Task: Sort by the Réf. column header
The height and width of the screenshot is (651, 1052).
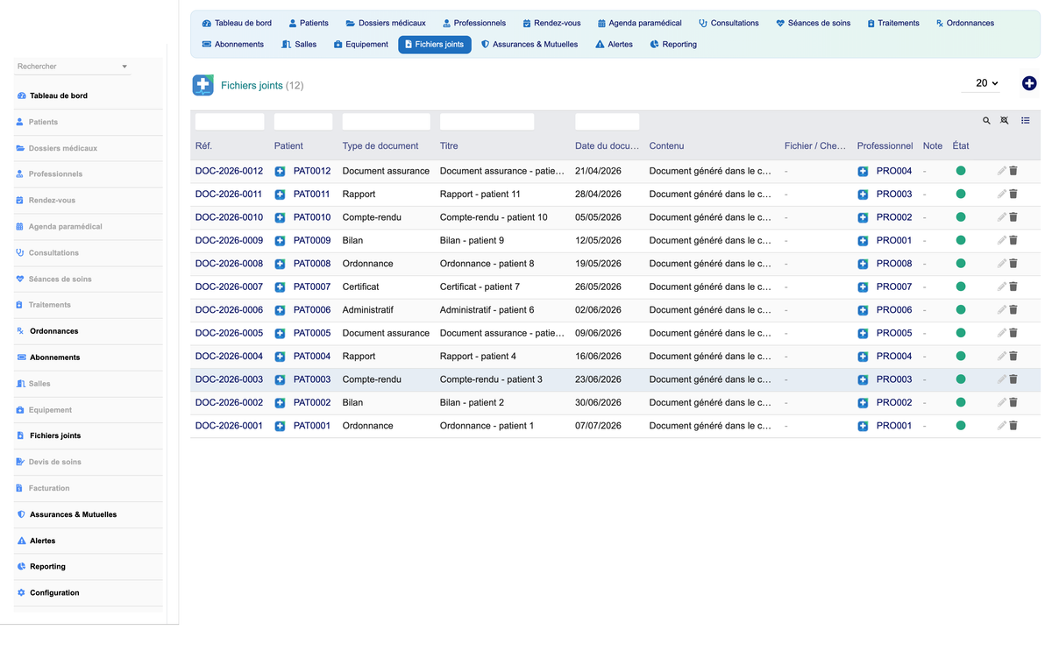Action: (x=203, y=146)
